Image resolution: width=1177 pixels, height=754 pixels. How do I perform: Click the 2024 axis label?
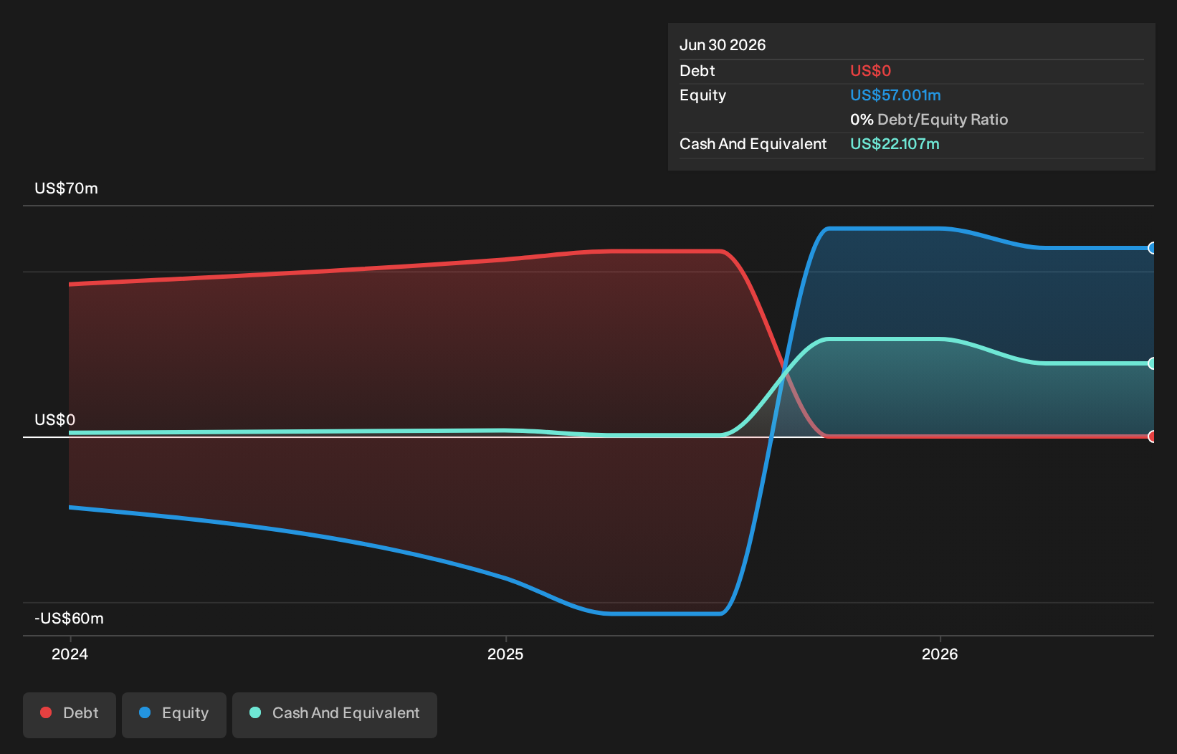[x=70, y=654]
